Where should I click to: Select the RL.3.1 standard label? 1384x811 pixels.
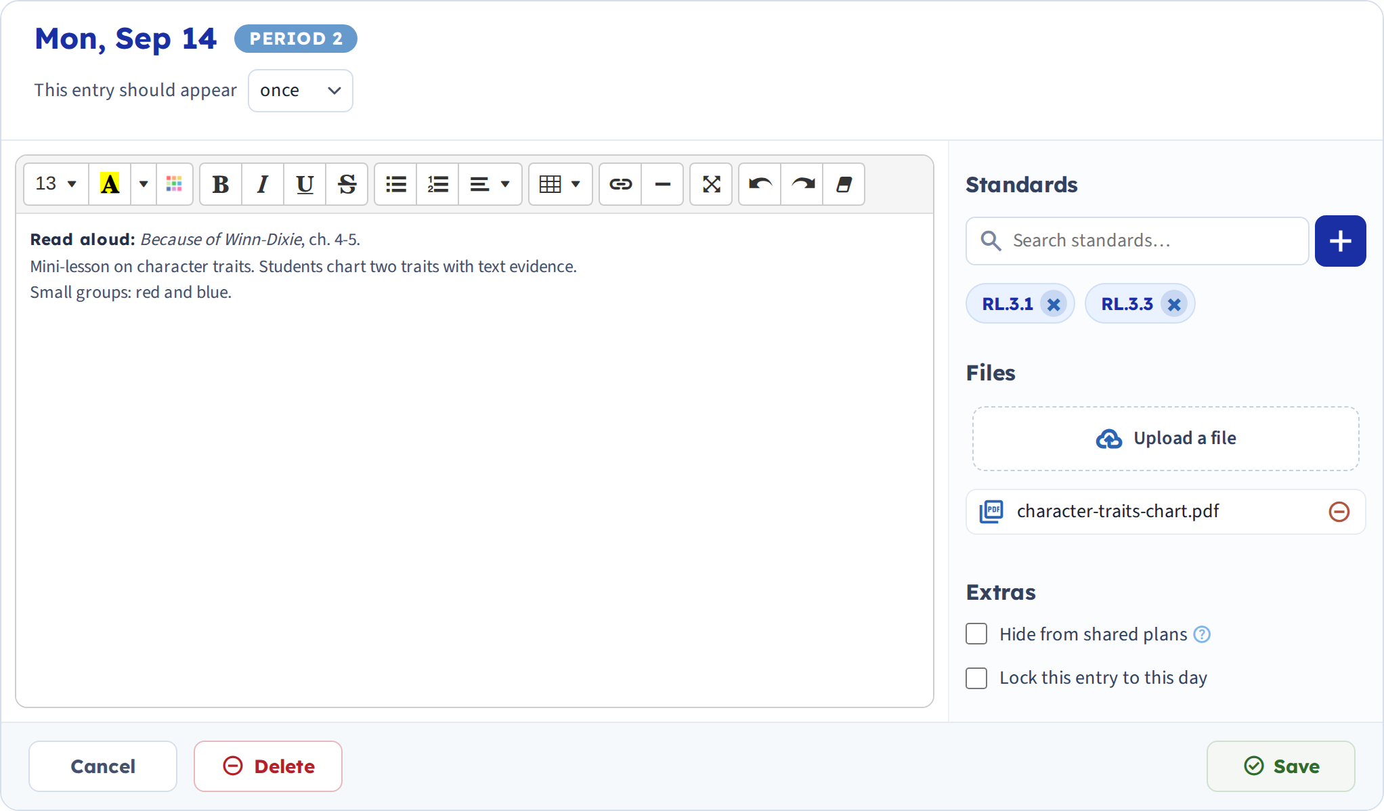tap(1008, 304)
